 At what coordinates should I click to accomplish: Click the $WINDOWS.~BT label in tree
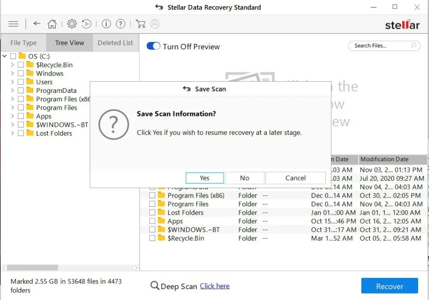pos(62,125)
